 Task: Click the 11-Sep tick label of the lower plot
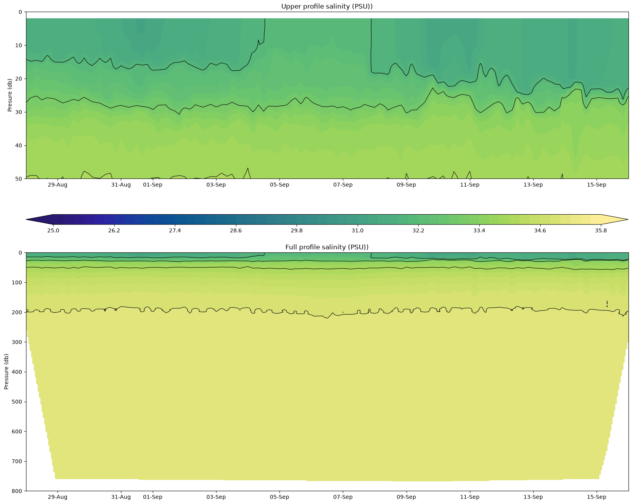coord(470,497)
